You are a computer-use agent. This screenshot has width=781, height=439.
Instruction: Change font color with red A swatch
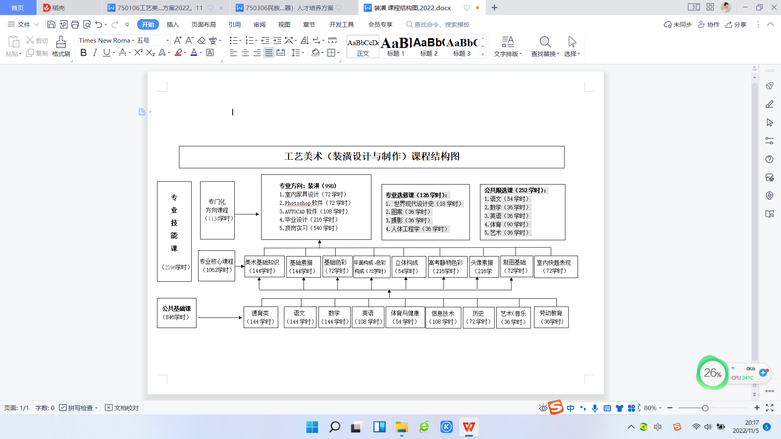pyautogui.click(x=194, y=52)
